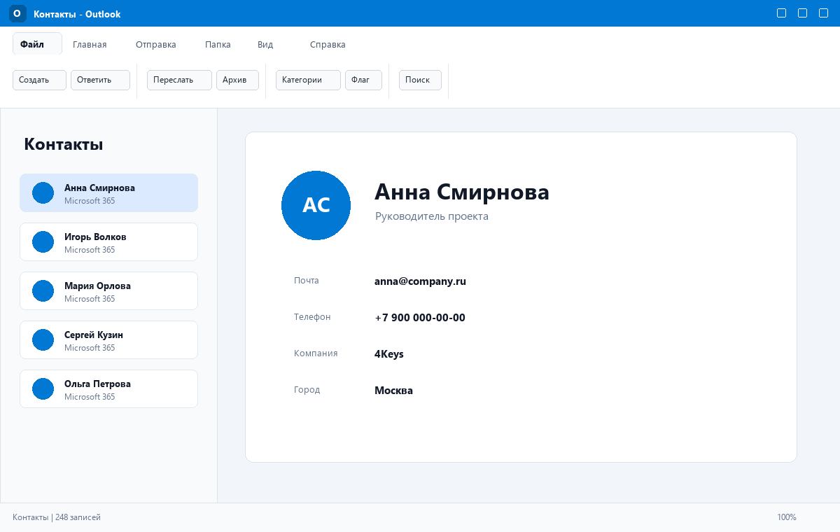Click the Поиск button
The height and width of the screenshot is (532, 840).
(420, 80)
